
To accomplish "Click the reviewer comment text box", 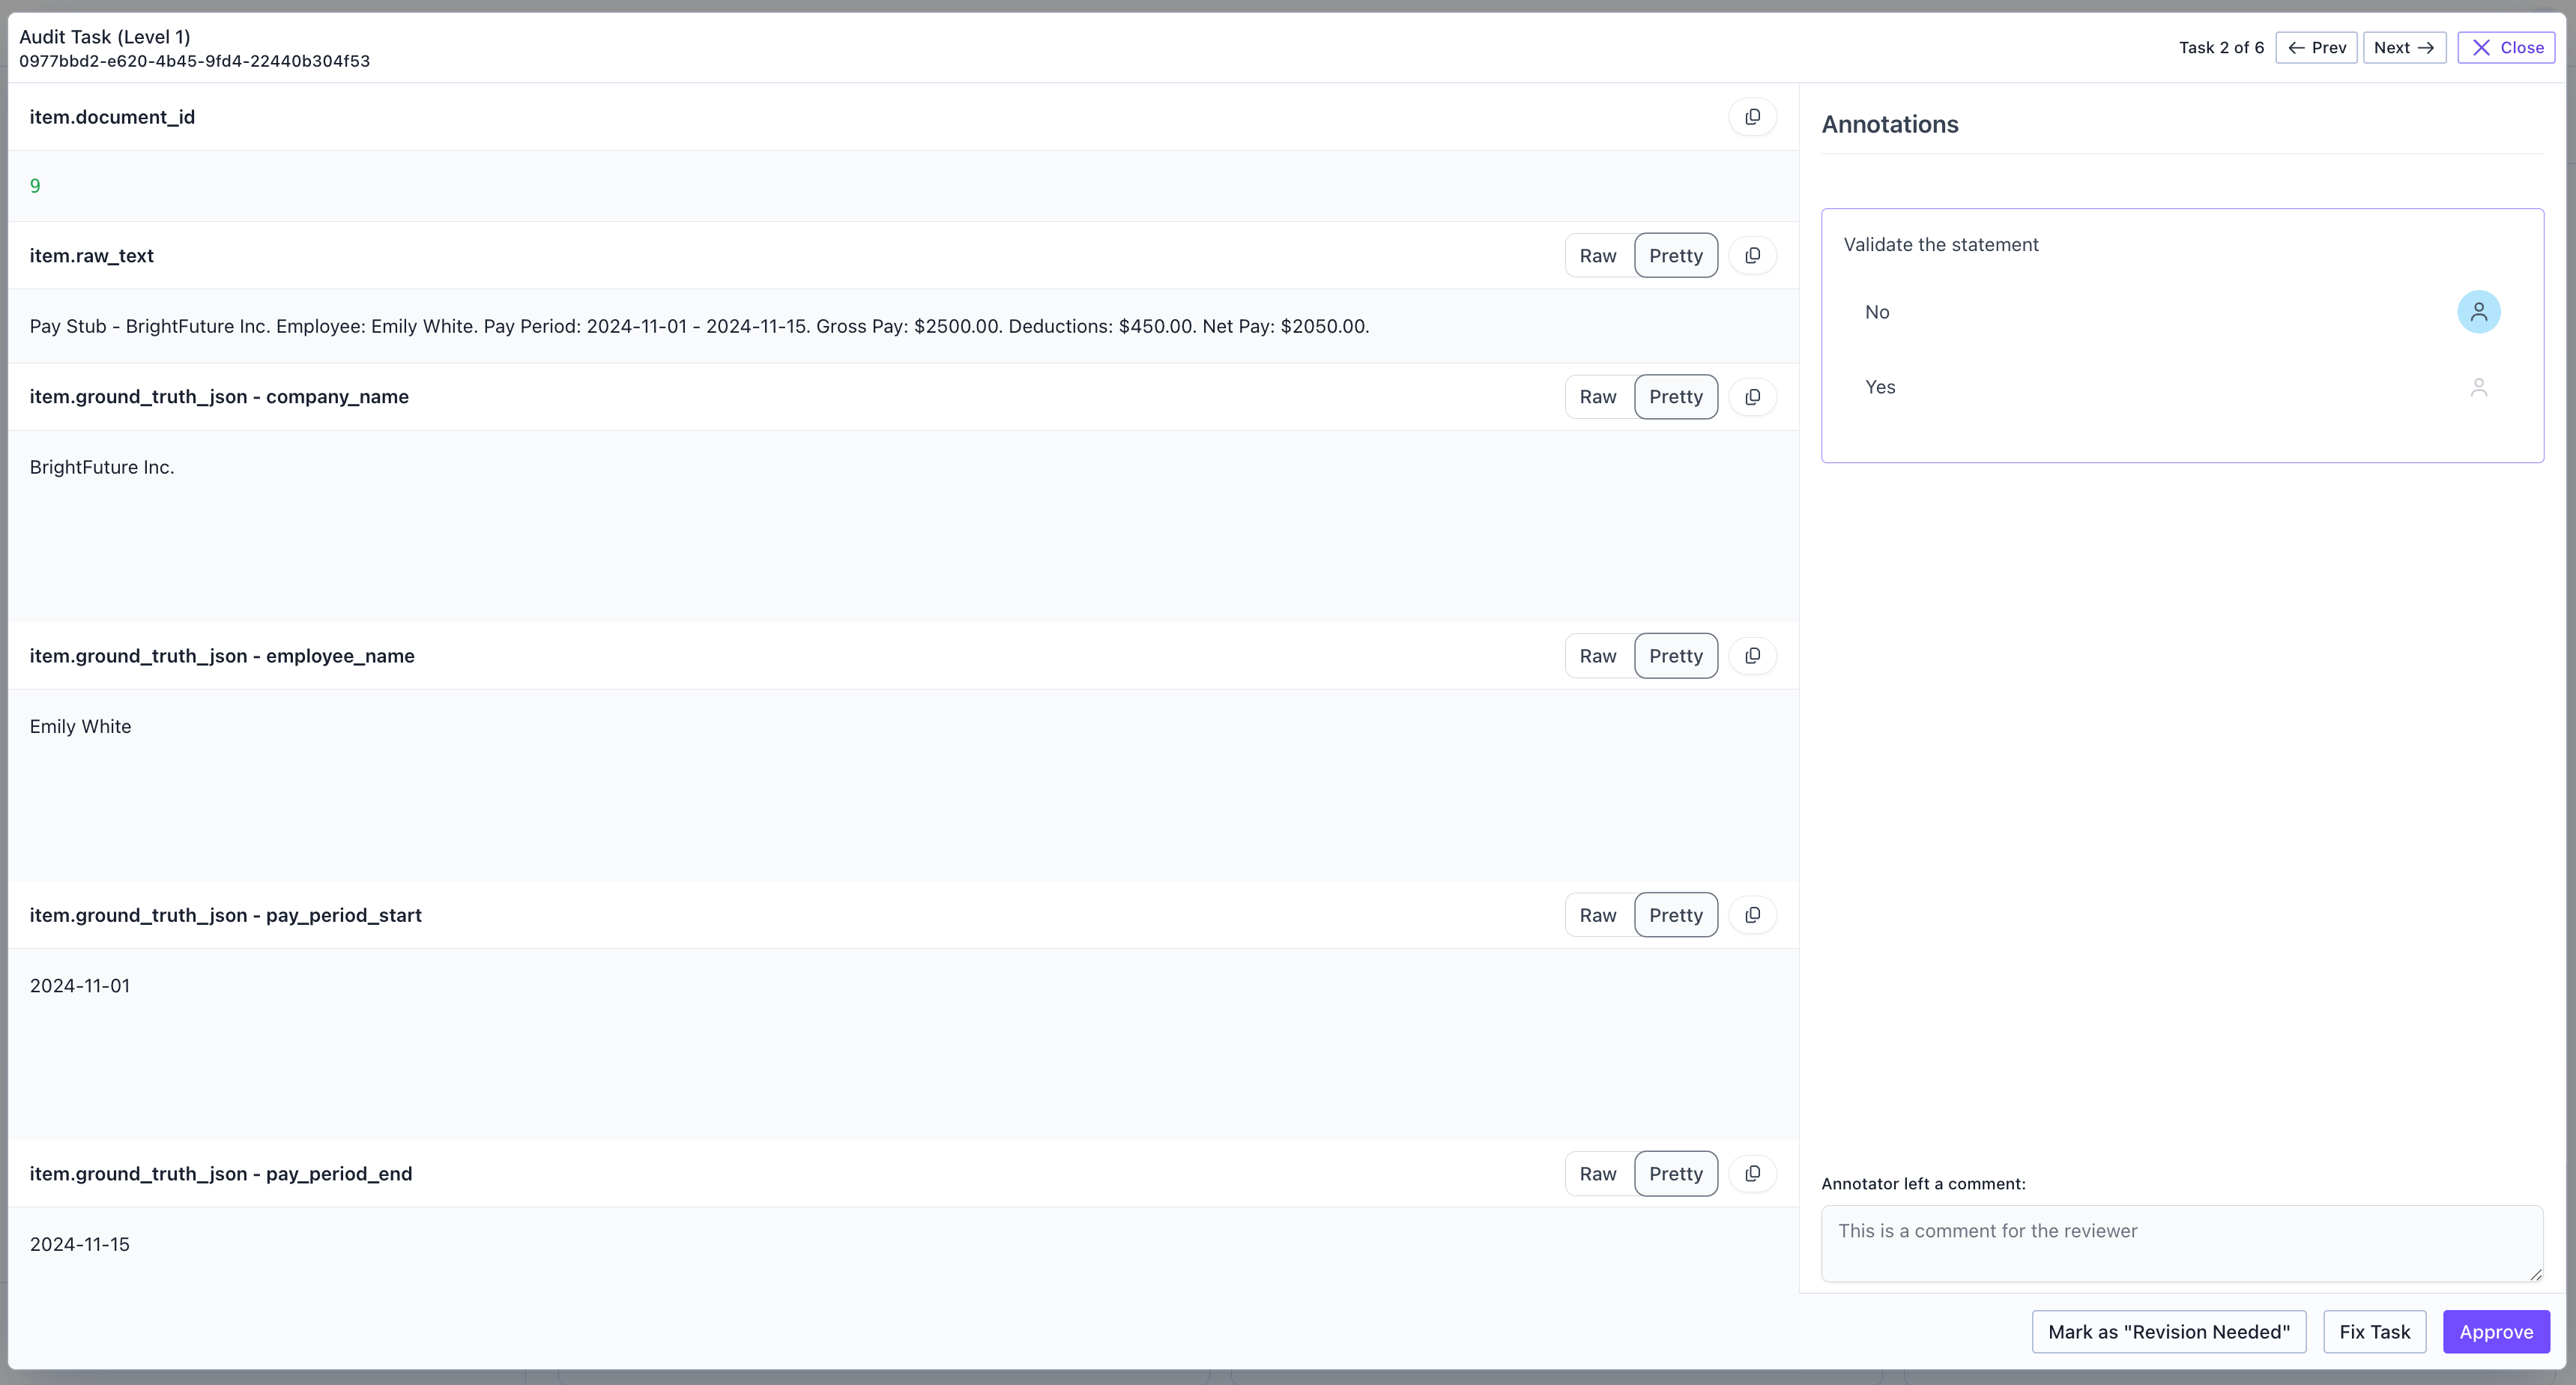I will point(2180,1243).
